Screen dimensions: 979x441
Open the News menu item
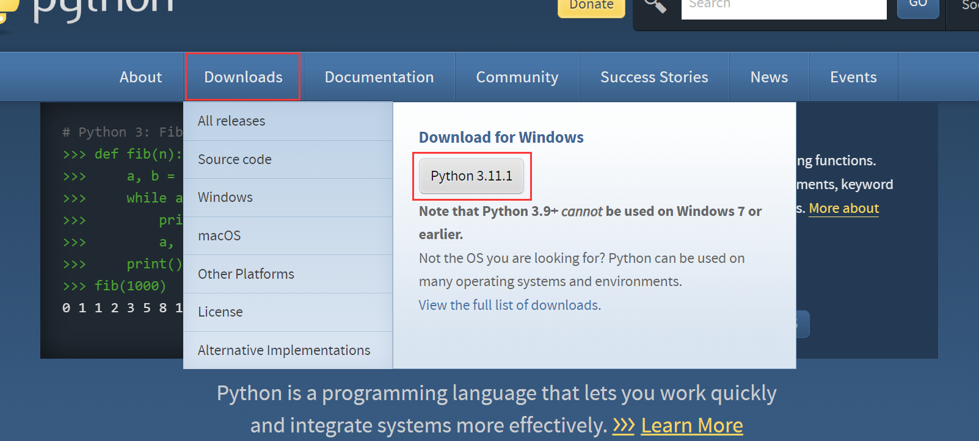click(769, 77)
